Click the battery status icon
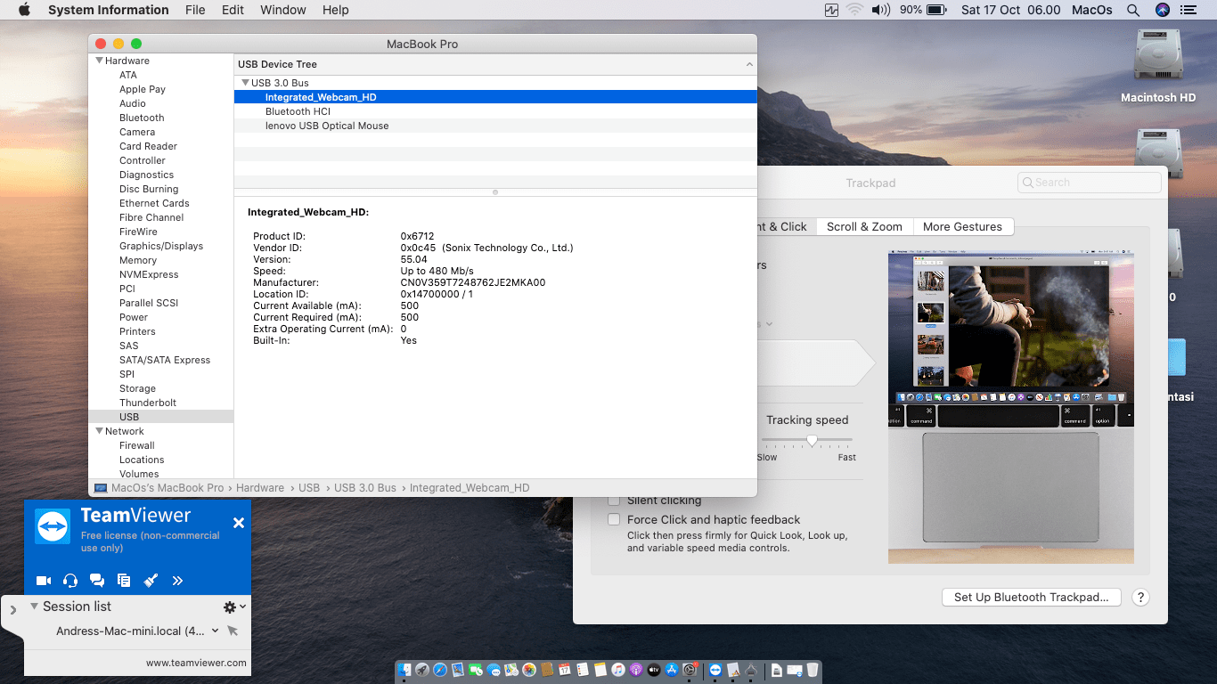The height and width of the screenshot is (684, 1217). pyautogui.click(x=936, y=10)
